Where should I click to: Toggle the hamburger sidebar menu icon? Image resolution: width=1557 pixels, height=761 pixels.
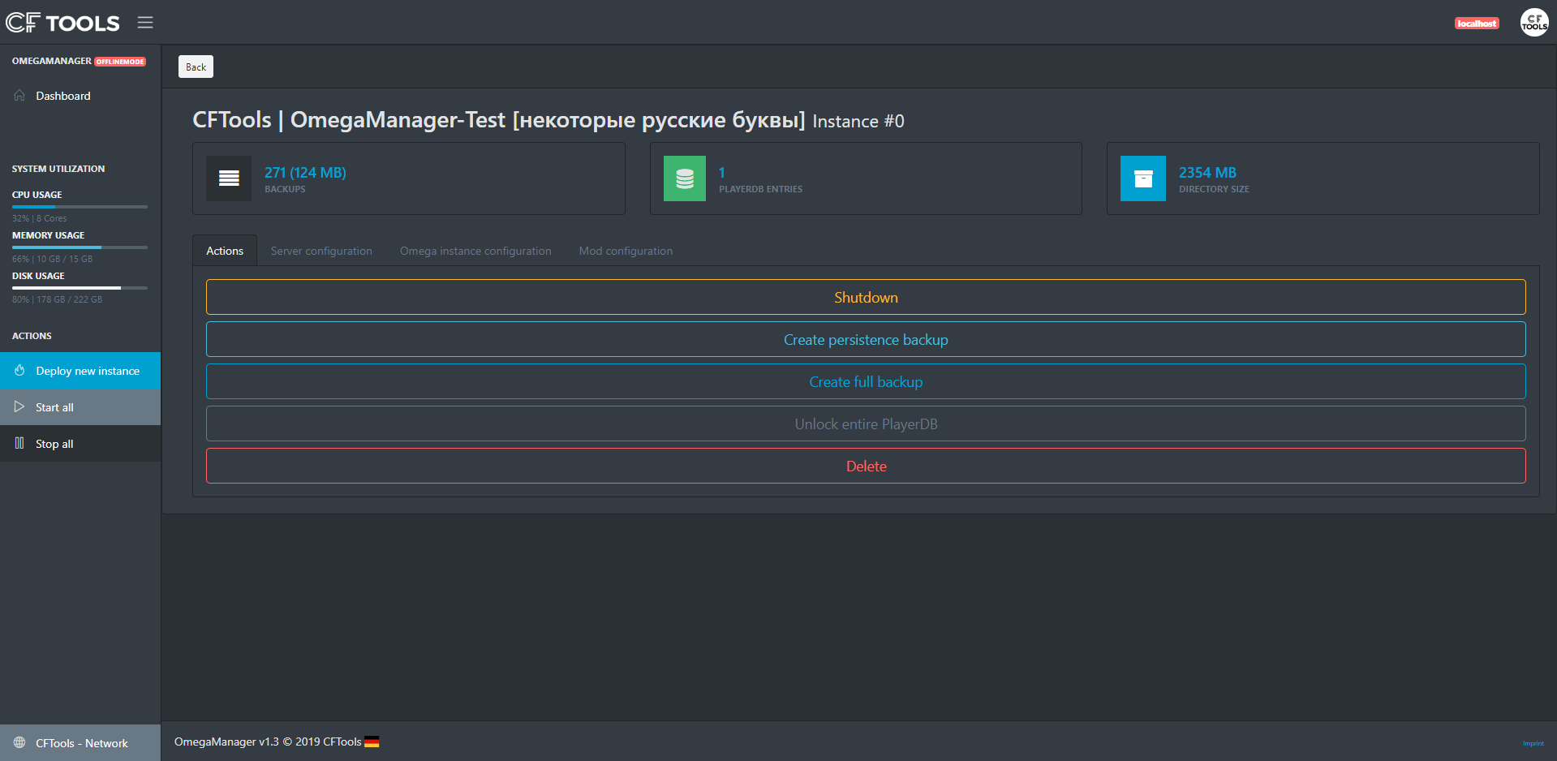click(x=145, y=23)
